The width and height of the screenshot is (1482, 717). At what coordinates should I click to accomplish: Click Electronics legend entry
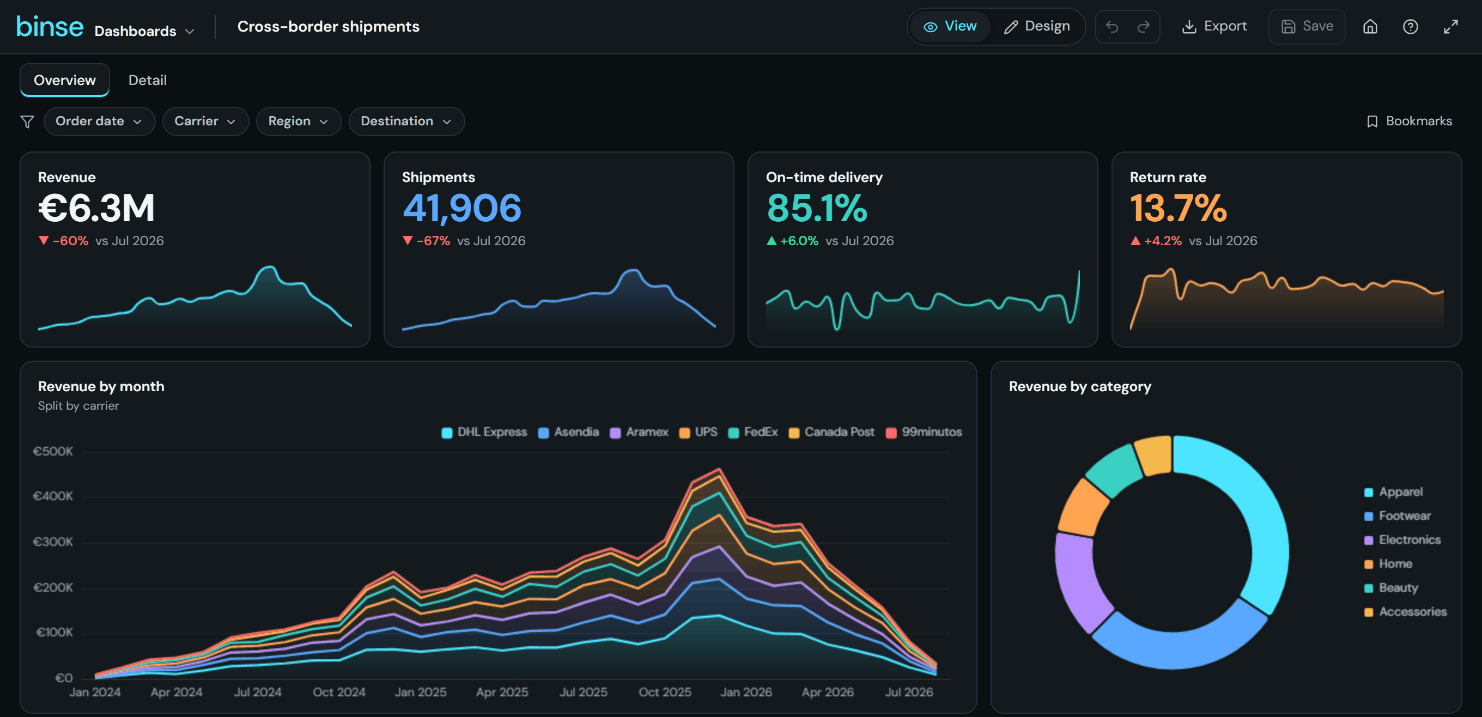1402,540
